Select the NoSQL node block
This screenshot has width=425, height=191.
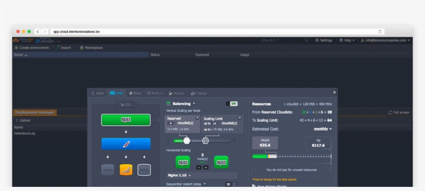(x=144, y=170)
